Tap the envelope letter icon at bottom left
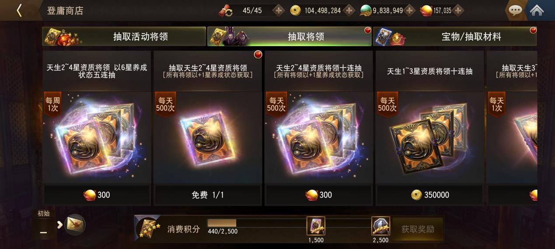 pyautogui.click(x=75, y=225)
